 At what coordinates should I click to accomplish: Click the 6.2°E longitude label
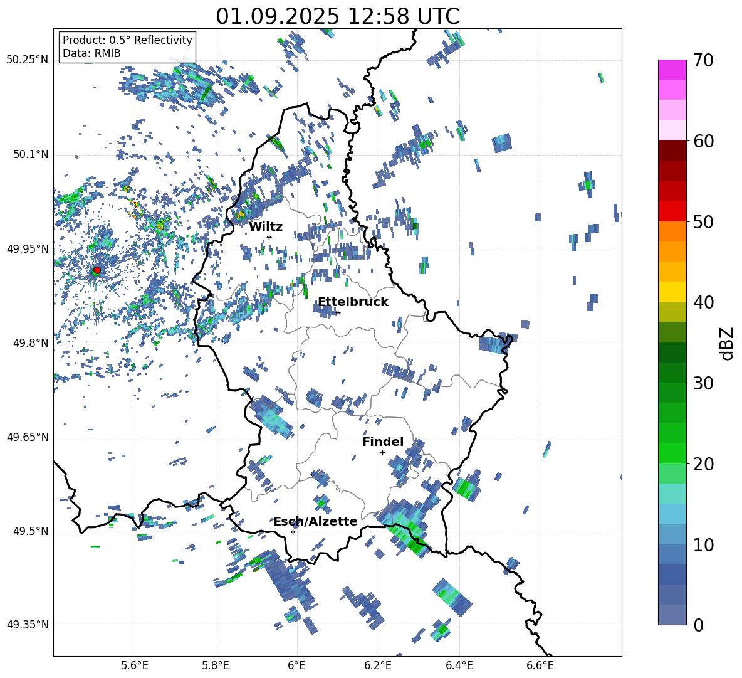coord(378,665)
